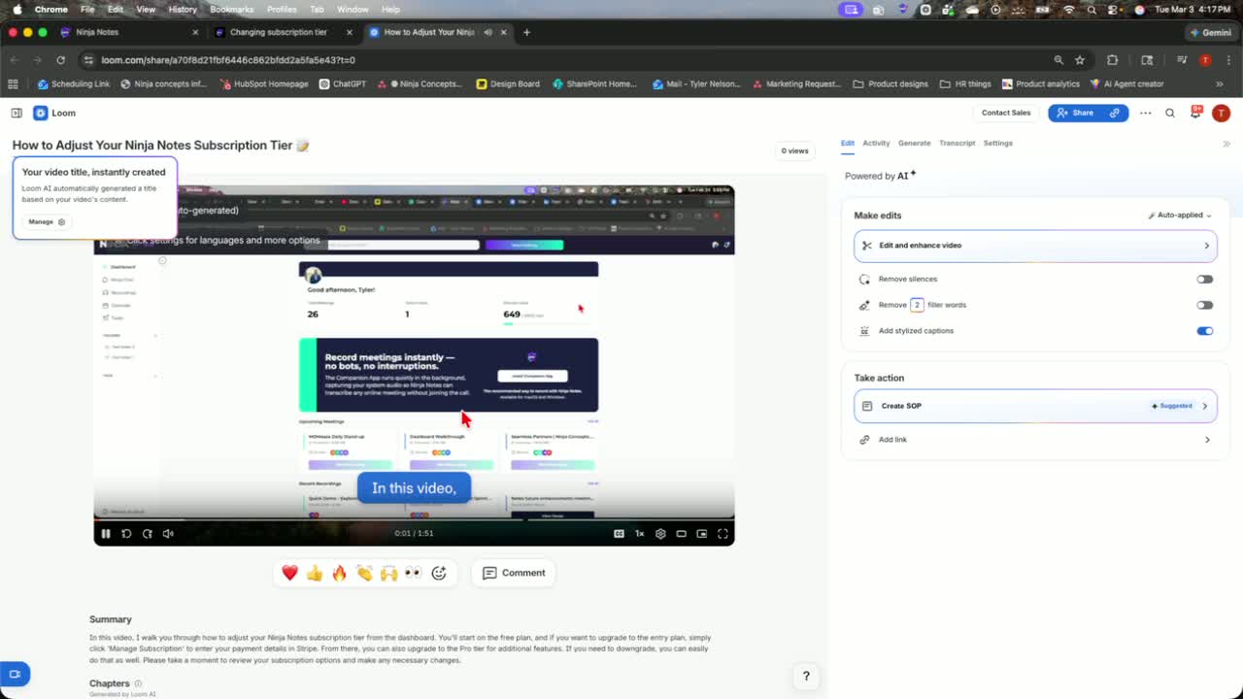Image resolution: width=1243 pixels, height=699 pixels.
Task: Skip forward with the forward-skip icon
Action: click(148, 533)
